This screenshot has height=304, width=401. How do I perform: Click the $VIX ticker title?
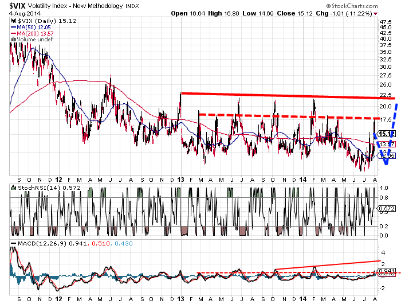[17, 5]
